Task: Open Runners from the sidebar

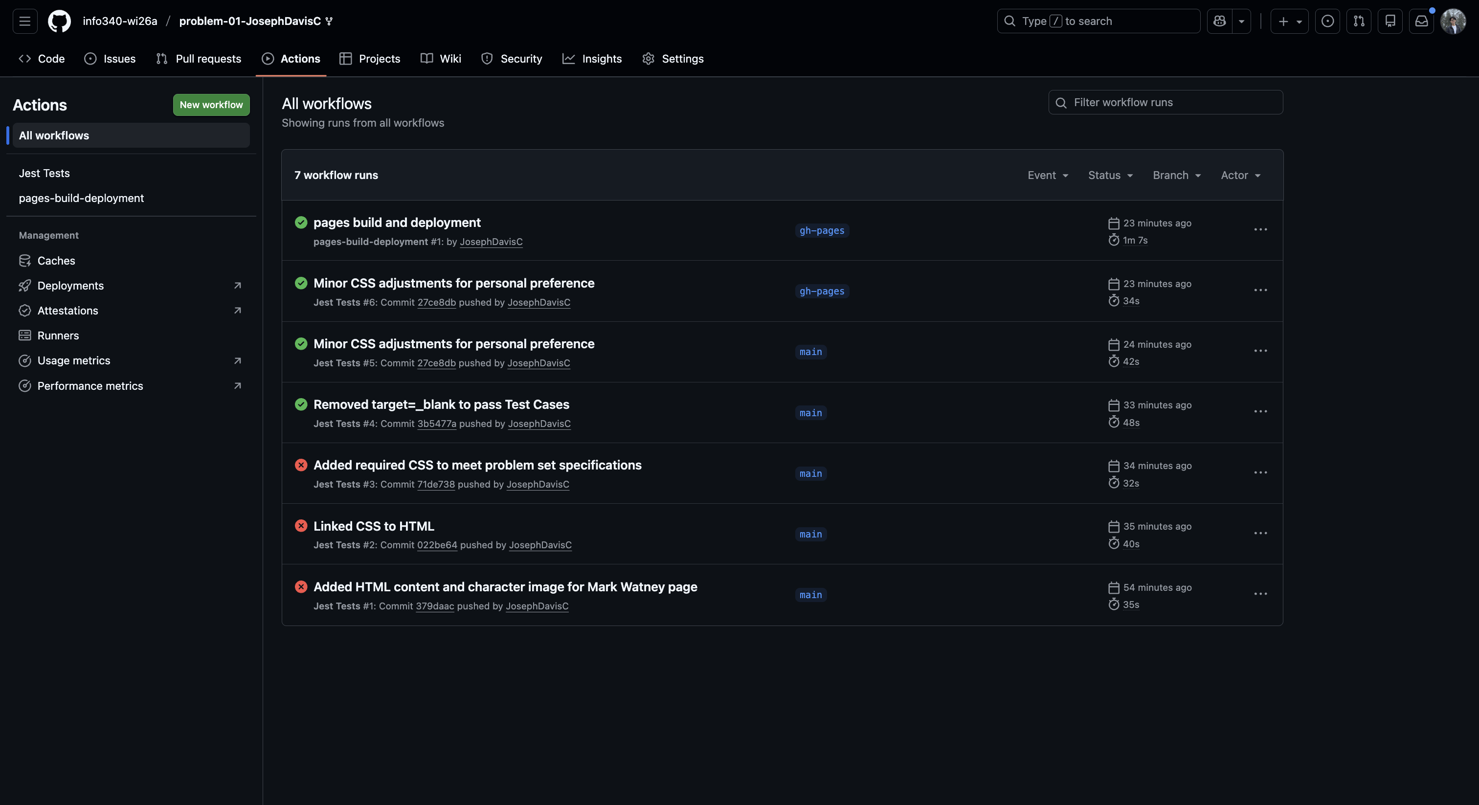Action: (58, 335)
